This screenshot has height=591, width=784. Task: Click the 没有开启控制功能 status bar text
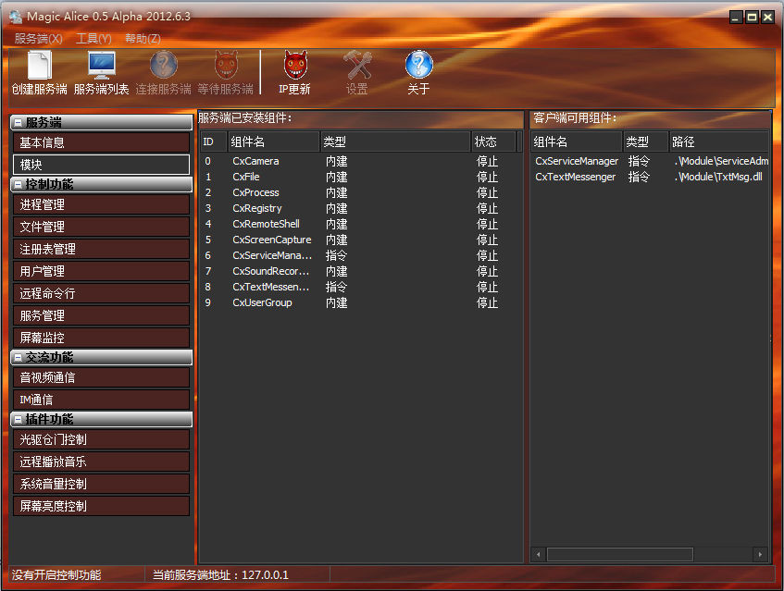[x=56, y=575]
